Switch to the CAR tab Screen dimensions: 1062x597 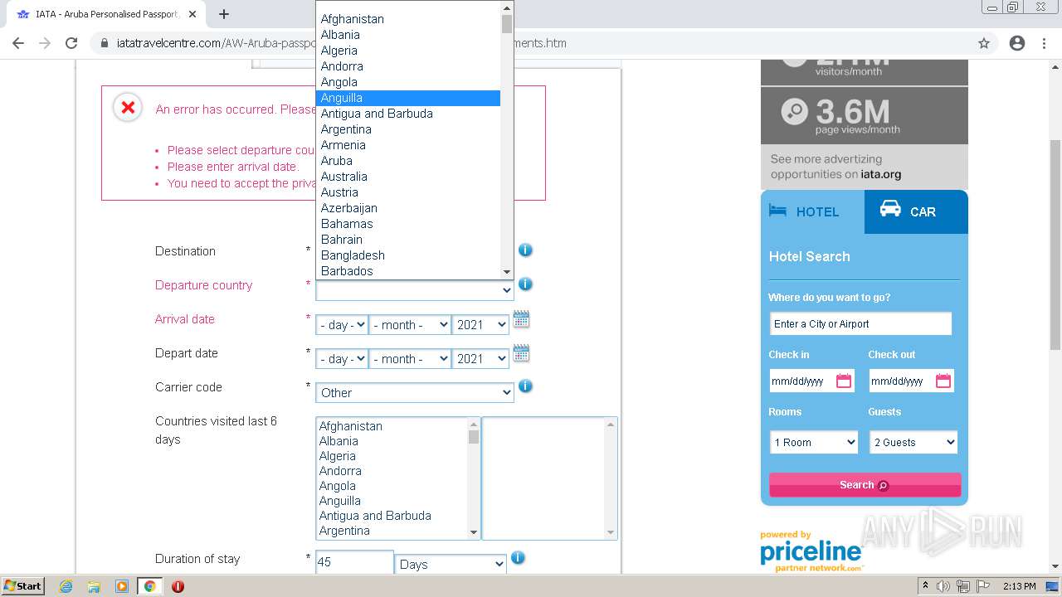click(x=916, y=211)
